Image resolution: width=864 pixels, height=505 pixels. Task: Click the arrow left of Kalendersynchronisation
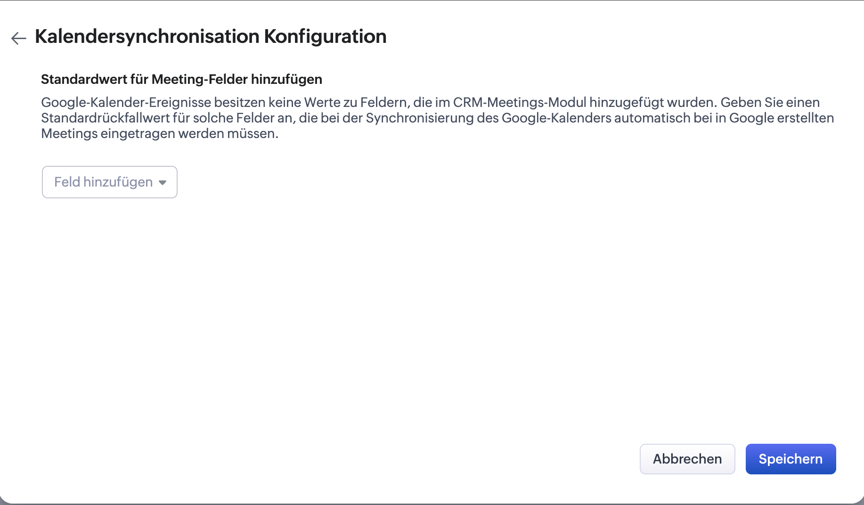coord(19,38)
